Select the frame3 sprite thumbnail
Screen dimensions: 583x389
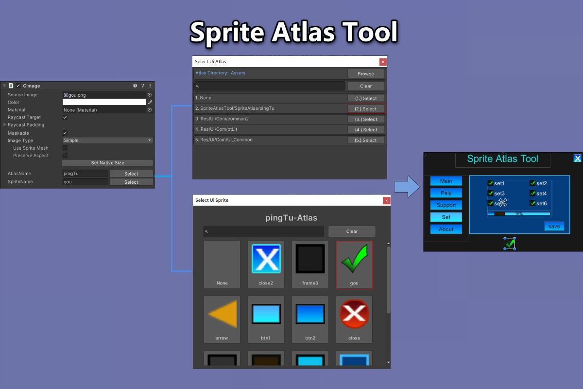point(310,265)
